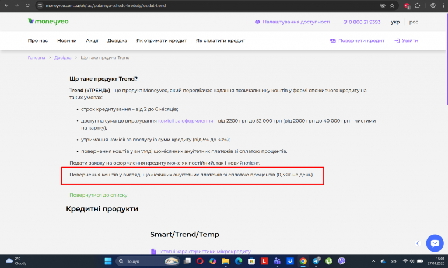
Task: Launch Opera browser from taskbar
Action: coord(199,261)
